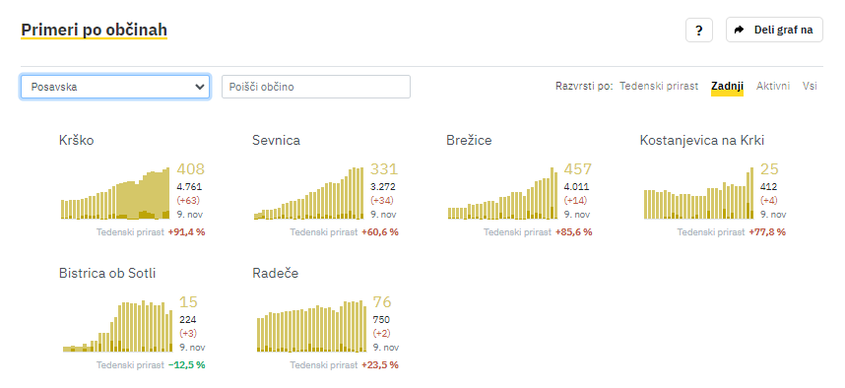Click the Primeri po občinah heading
The height and width of the screenshot is (388, 845).
point(94,31)
